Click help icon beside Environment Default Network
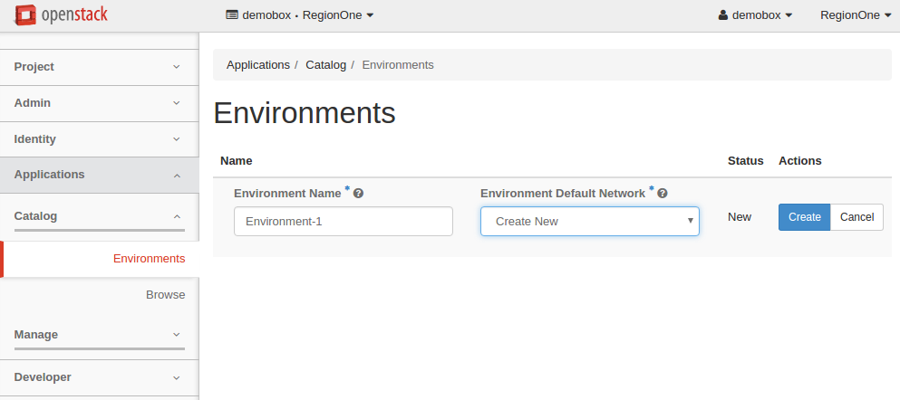This screenshot has width=900, height=400. coord(663,194)
